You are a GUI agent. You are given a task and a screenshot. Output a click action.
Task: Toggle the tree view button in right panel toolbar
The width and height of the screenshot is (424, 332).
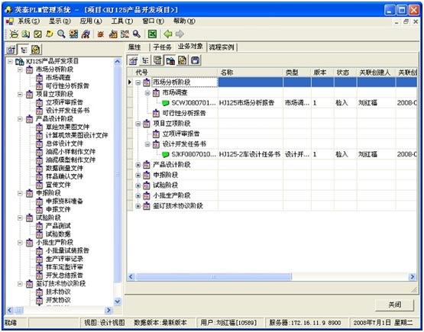145,60
